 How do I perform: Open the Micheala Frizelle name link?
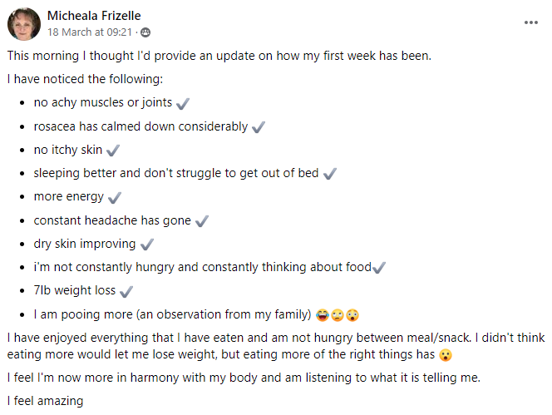pyautogui.click(x=94, y=16)
